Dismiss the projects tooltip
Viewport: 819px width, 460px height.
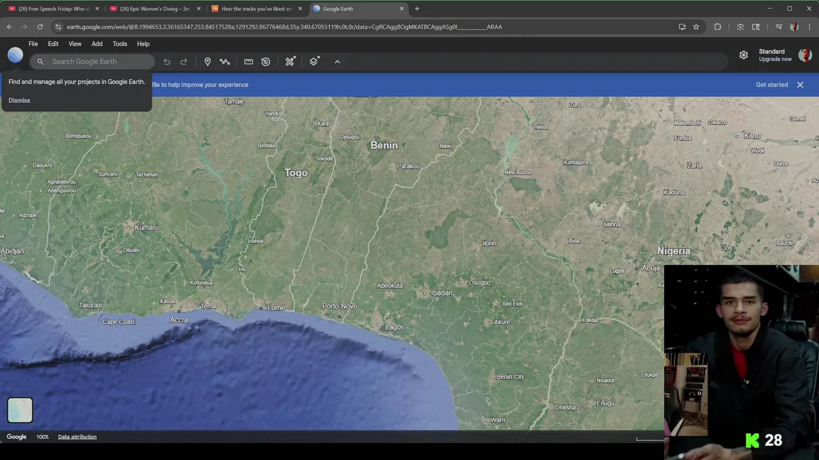tap(19, 100)
